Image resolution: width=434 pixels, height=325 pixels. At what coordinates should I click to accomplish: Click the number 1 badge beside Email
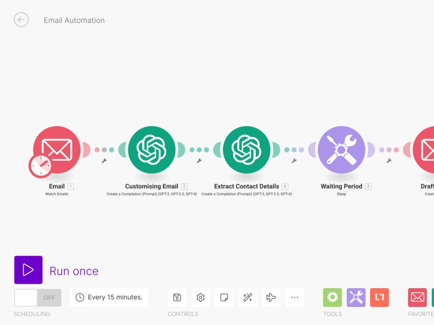click(71, 186)
